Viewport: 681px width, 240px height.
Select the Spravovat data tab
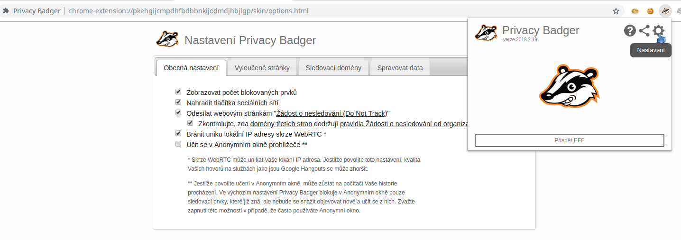[400, 68]
